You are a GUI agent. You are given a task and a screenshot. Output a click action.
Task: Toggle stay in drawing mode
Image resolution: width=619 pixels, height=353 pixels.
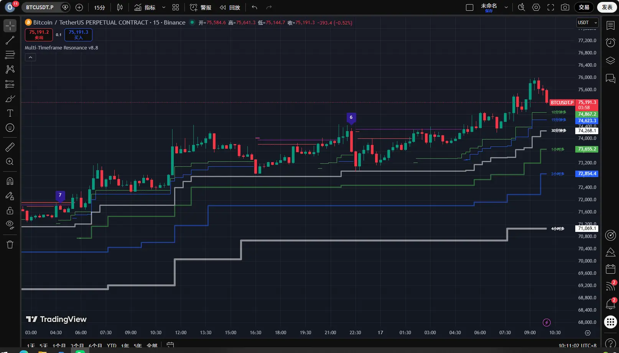pyautogui.click(x=10, y=196)
